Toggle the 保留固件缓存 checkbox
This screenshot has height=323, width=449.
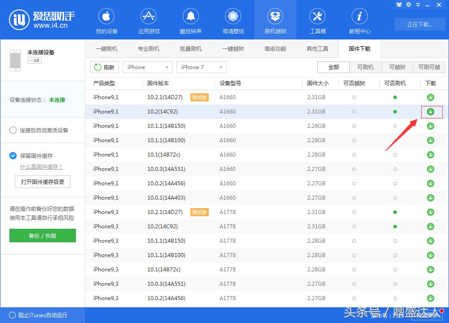pyautogui.click(x=13, y=156)
